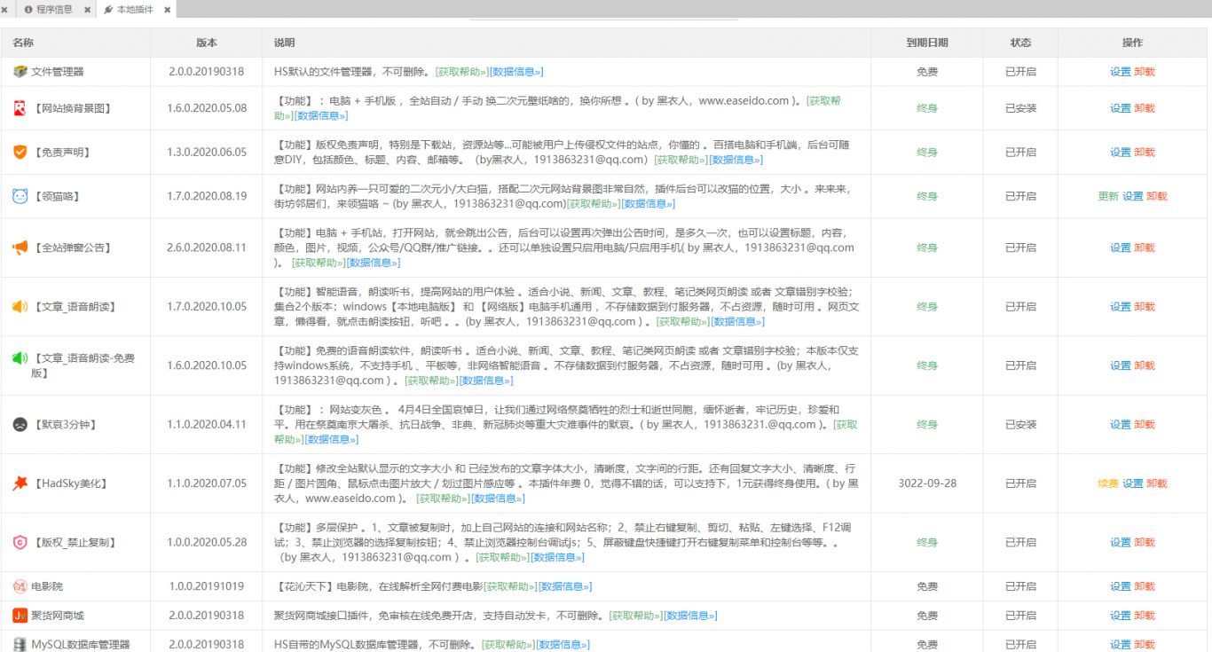The height and width of the screenshot is (652, 1212).
Task: Click 卸载 for 【全站弹窗公告】
Action: click(x=1145, y=247)
